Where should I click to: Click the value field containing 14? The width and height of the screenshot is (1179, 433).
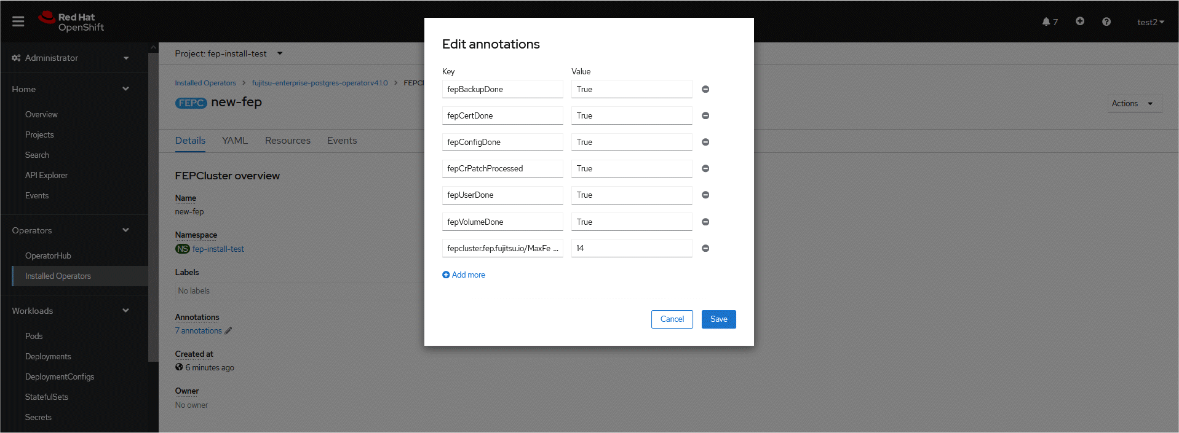[x=632, y=248]
